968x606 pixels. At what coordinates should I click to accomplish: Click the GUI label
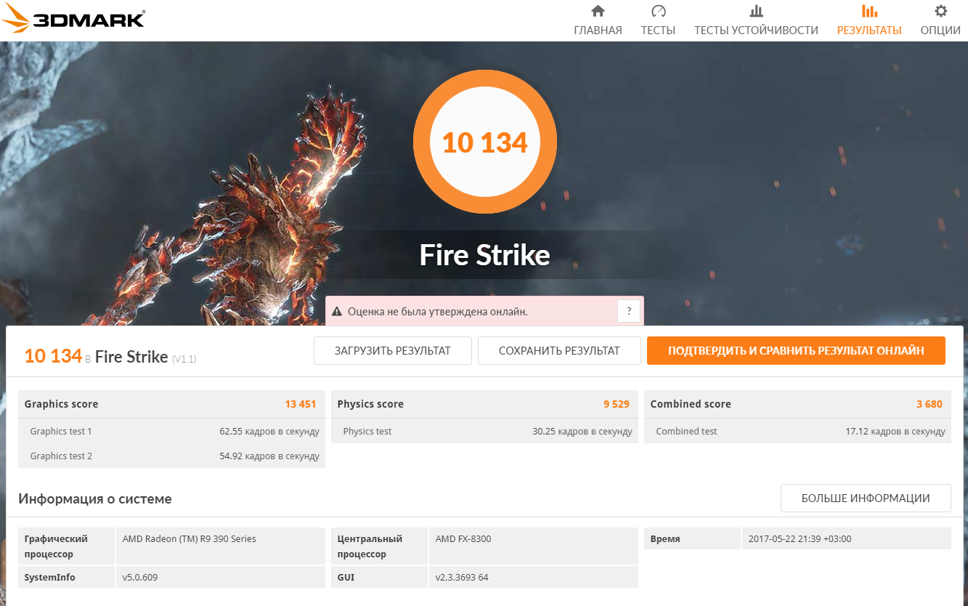[346, 578]
